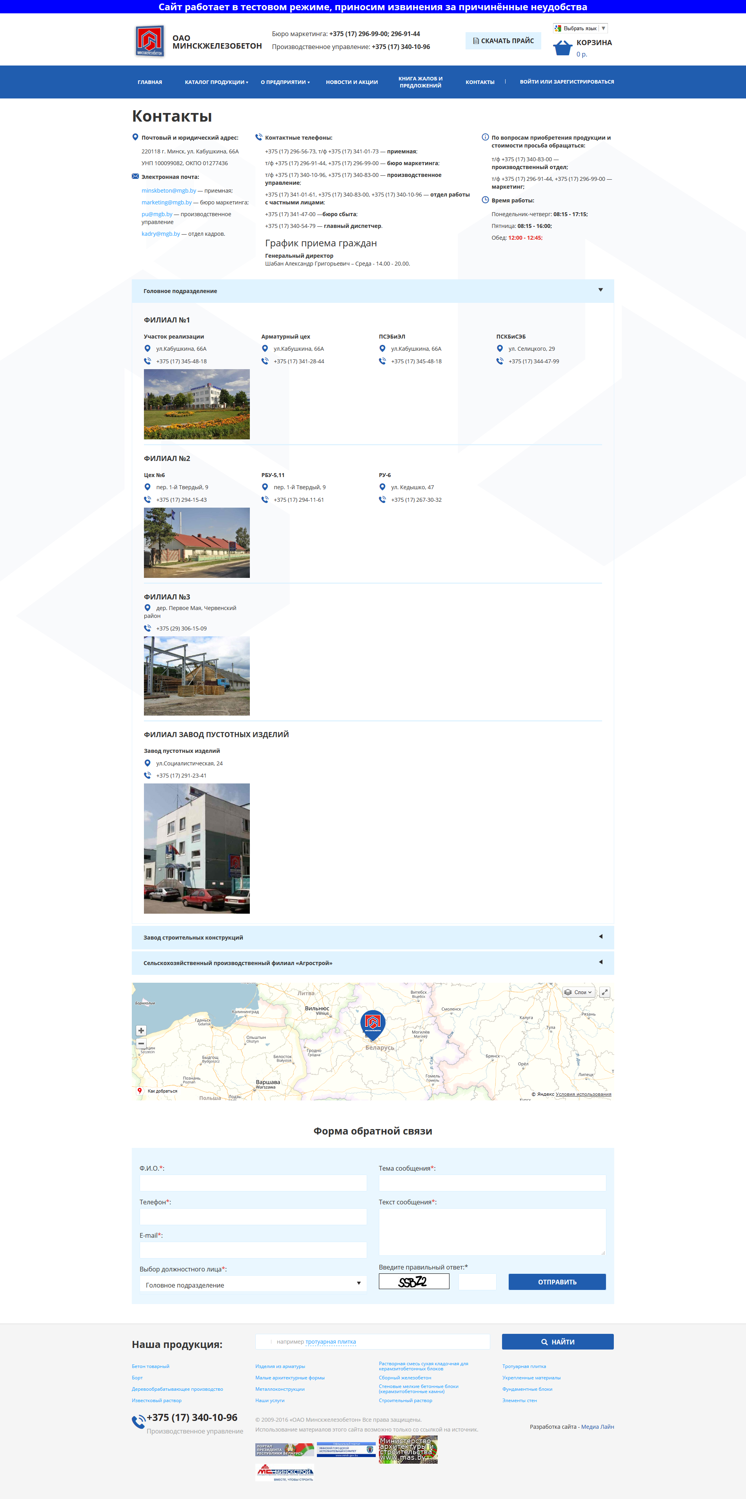Click the envelope icon by Электронная почта

coord(136,176)
